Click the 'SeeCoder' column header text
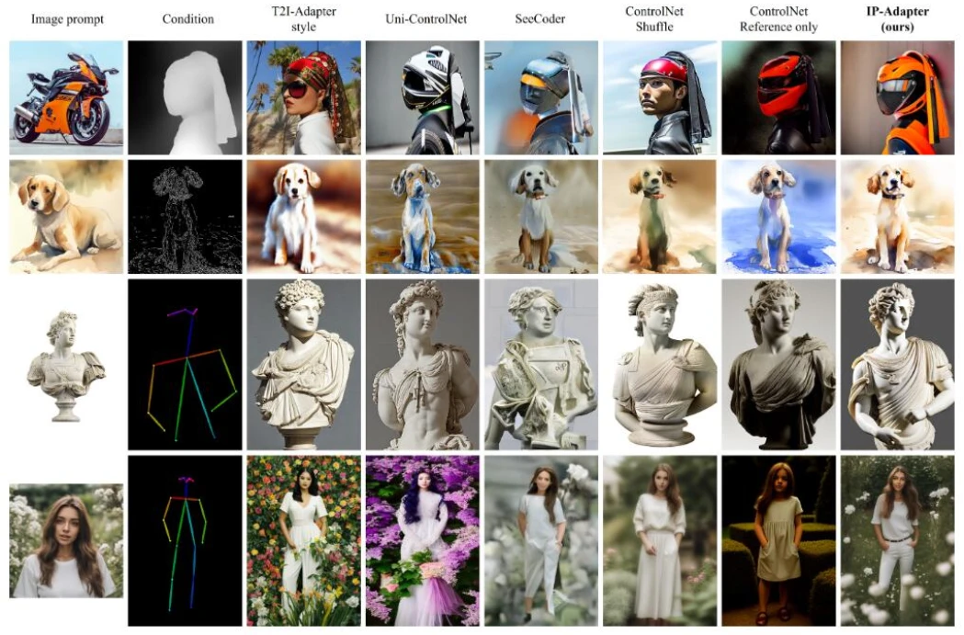 point(540,17)
